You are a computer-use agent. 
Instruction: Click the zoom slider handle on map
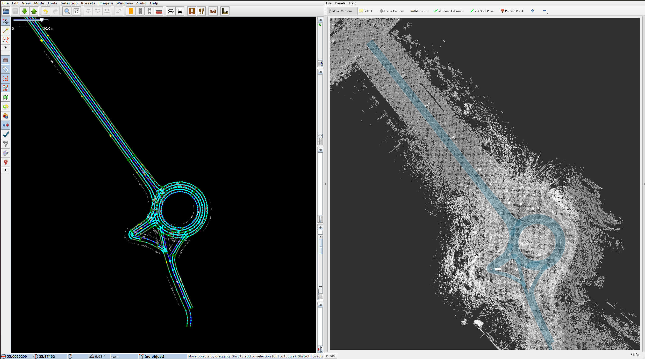(42, 20)
